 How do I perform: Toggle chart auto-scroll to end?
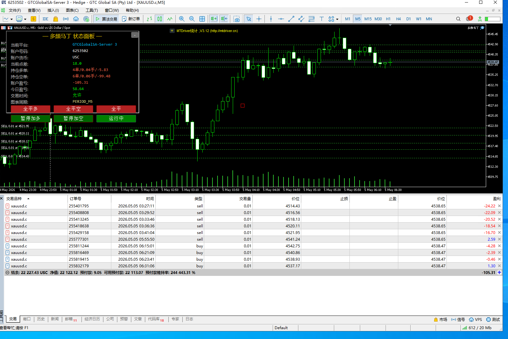(x=214, y=19)
